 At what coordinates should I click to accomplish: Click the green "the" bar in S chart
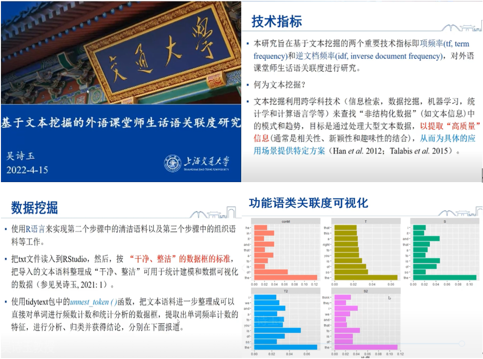click(x=444, y=277)
